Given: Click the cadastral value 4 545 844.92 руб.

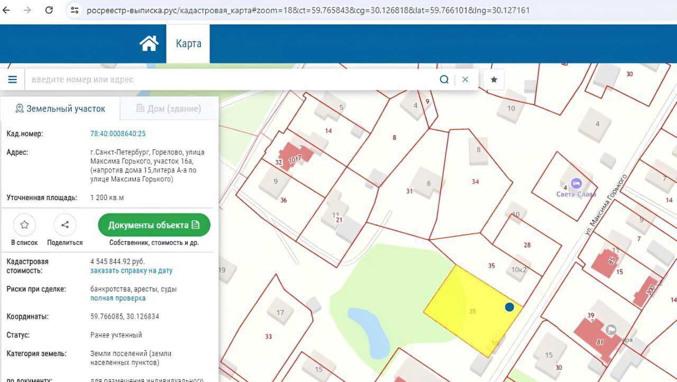Looking at the screenshot, I should [117, 262].
